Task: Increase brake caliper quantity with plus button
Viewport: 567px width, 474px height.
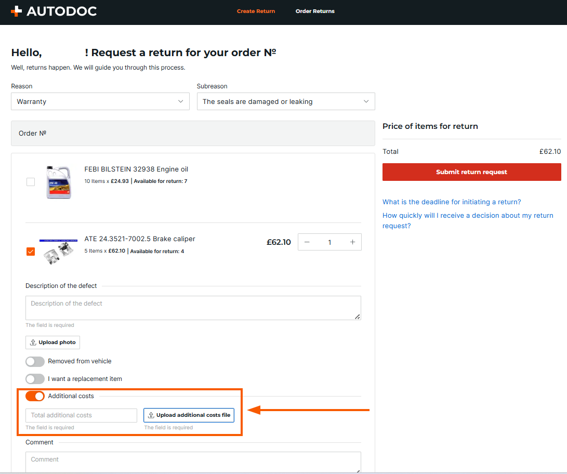Action: 352,242
